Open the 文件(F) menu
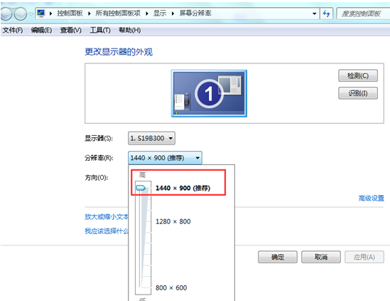390x301 pixels. point(13,31)
